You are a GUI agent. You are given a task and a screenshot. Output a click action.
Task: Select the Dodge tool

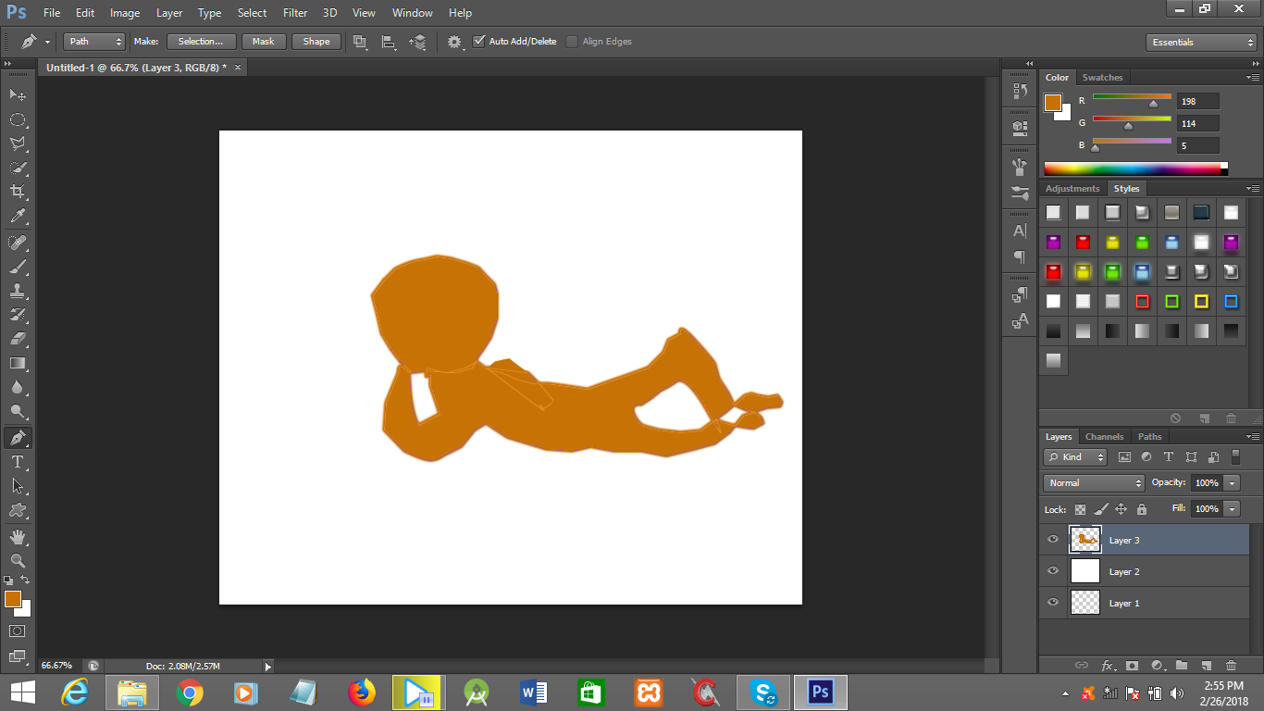pos(18,411)
